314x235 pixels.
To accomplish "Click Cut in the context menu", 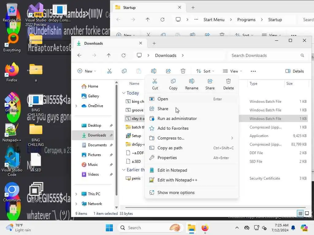I will point(155,84).
